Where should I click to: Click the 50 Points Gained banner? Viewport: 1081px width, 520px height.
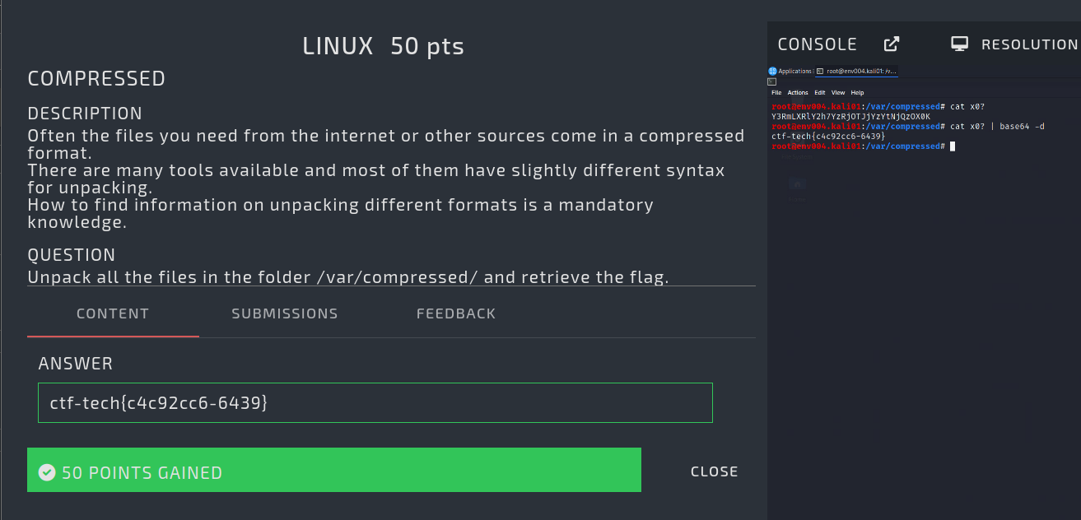click(x=333, y=471)
